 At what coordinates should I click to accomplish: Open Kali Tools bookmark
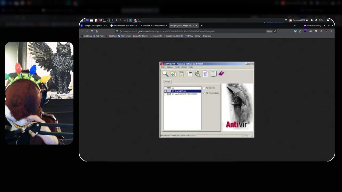[x=99, y=36]
